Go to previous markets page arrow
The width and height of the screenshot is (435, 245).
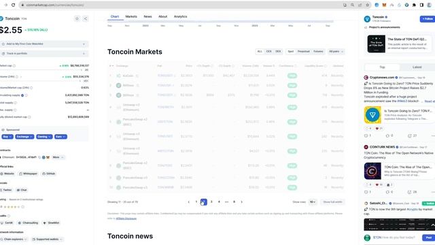pyautogui.click(x=189, y=202)
